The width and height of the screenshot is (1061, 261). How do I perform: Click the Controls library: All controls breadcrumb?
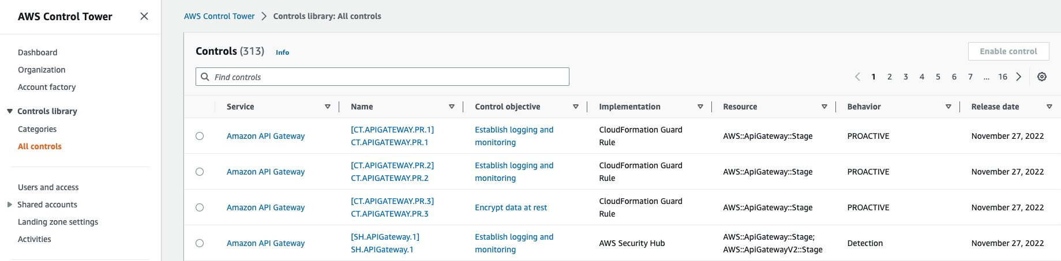pos(327,16)
